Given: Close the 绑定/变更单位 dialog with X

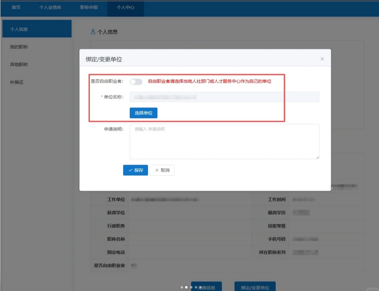Looking at the screenshot, I should [x=322, y=59].
